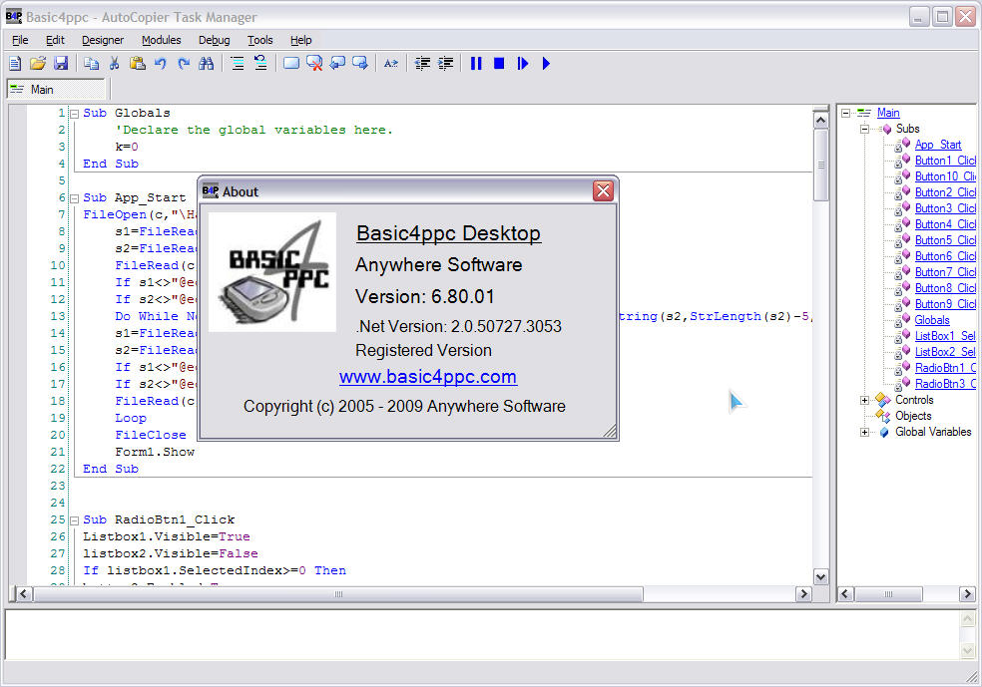Click the 'Form1.Show' code line
The width and height of the screenshot is (982, 687).
click(x=155, y=452)
